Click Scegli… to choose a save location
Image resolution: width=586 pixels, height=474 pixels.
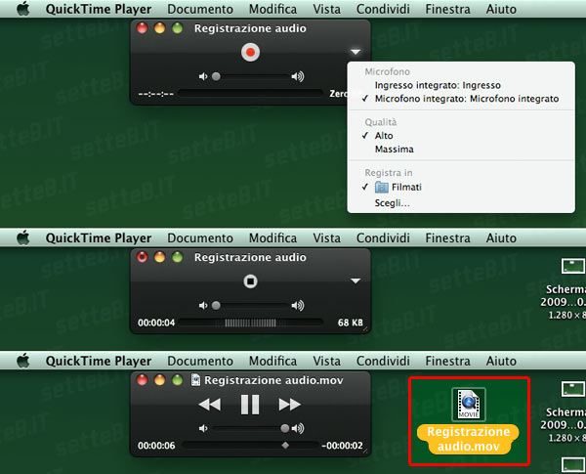point(393,203)
